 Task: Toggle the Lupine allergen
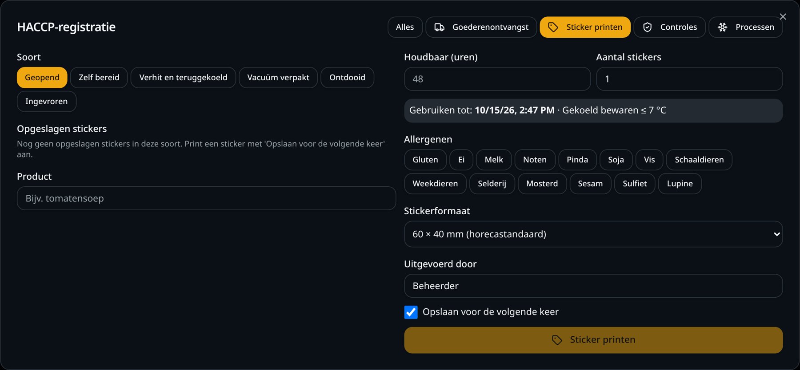point(680,184)
